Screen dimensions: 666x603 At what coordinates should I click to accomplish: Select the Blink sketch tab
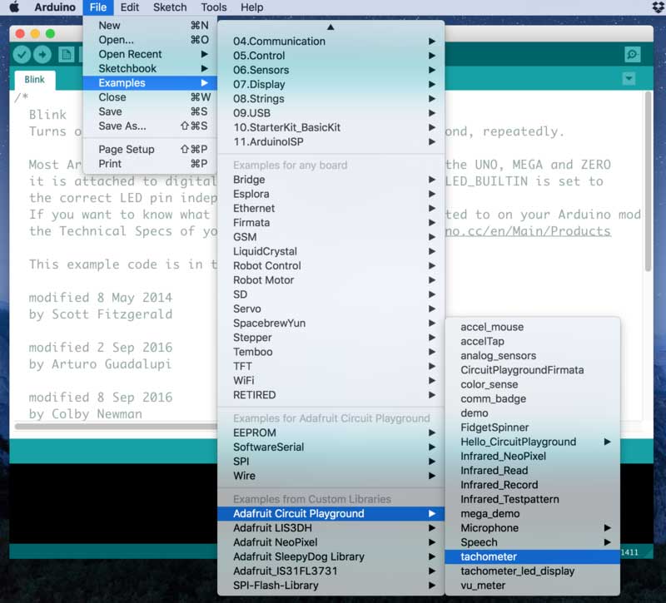34,80
